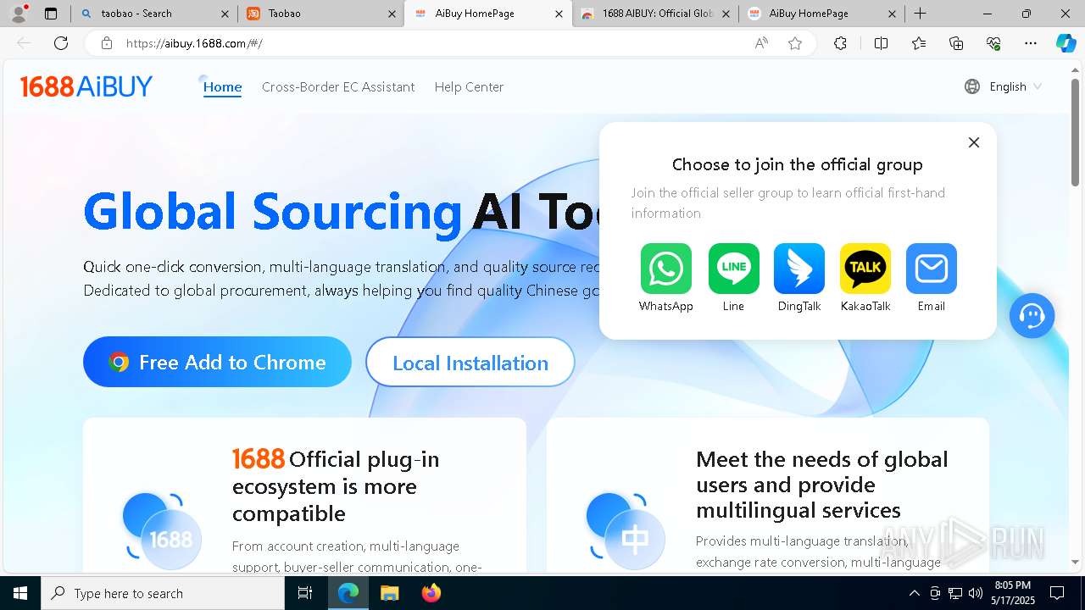This screenshot has width=1085, height=610.
Task: Switch to the taobao - Search tab
Action: point(153,14)
